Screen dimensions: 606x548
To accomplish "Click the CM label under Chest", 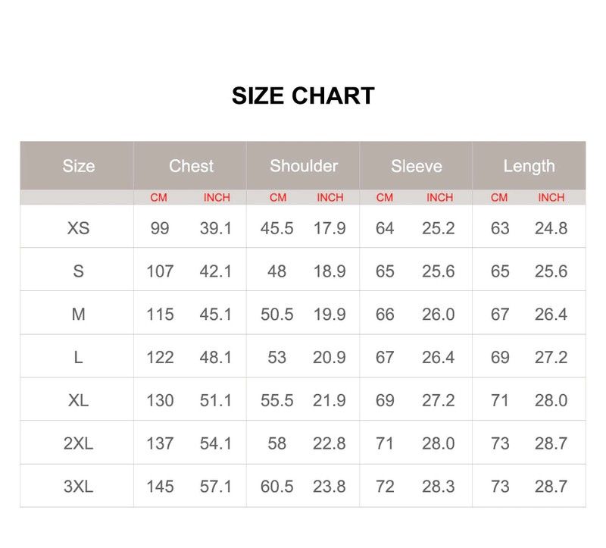I will (x=158, y=198).
